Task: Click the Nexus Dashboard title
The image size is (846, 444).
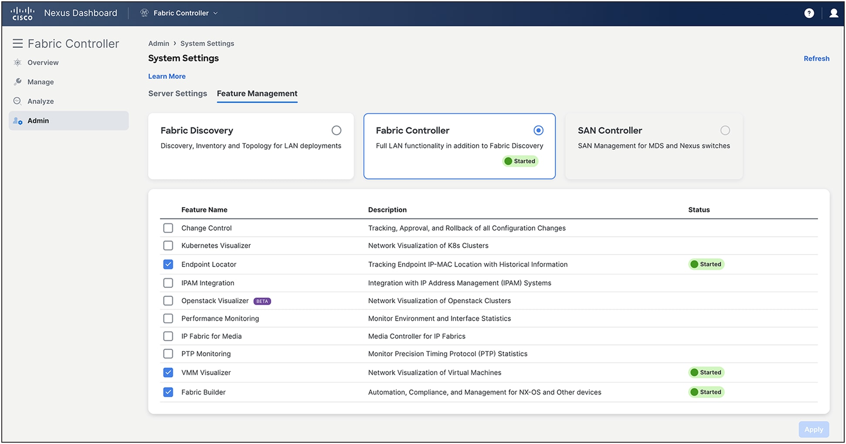Action: point(81,13)
